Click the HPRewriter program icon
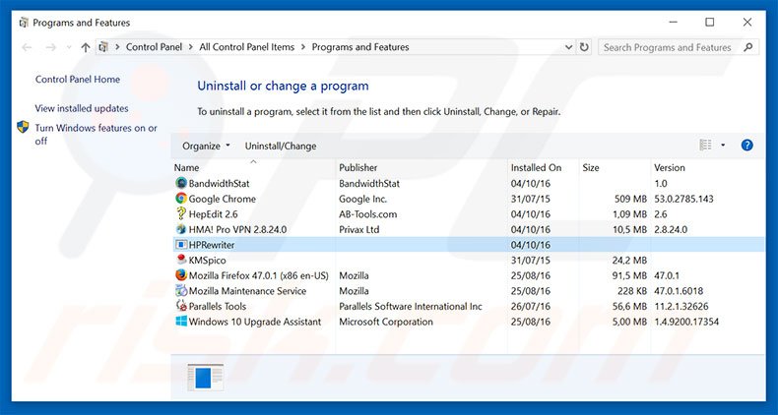 click(x=181, y=245)
